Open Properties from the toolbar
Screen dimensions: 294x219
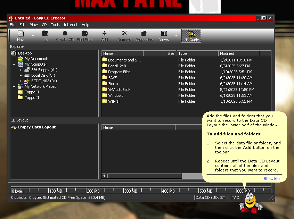144,35
